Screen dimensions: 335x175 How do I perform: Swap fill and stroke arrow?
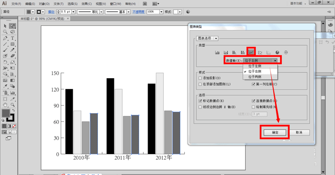(x=13, y=110)
